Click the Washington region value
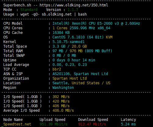 (63, 88)
